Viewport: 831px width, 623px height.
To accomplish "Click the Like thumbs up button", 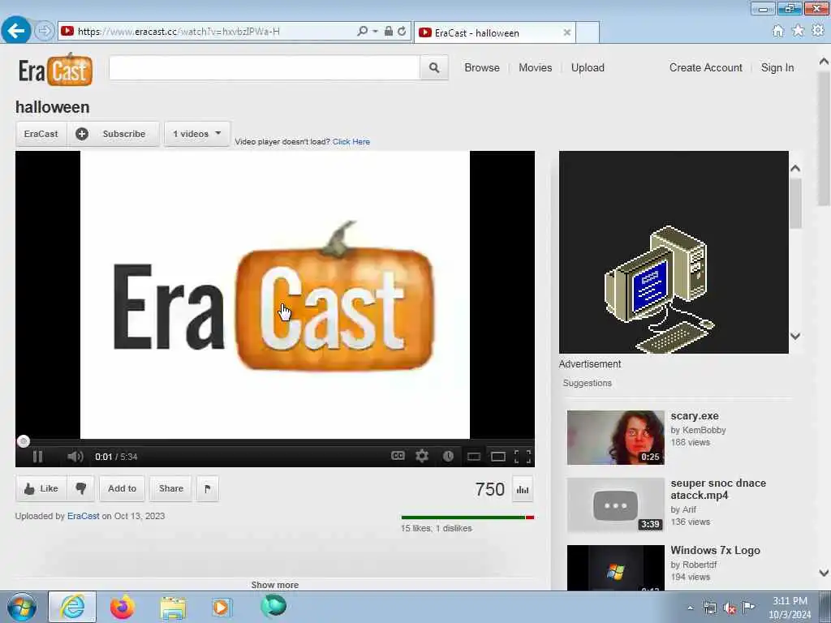I will 41,488.
